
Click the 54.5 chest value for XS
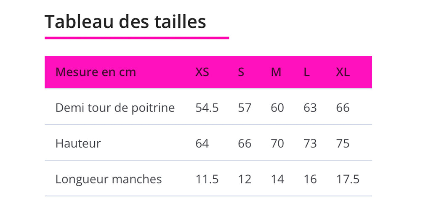click(x=207, y=108)
